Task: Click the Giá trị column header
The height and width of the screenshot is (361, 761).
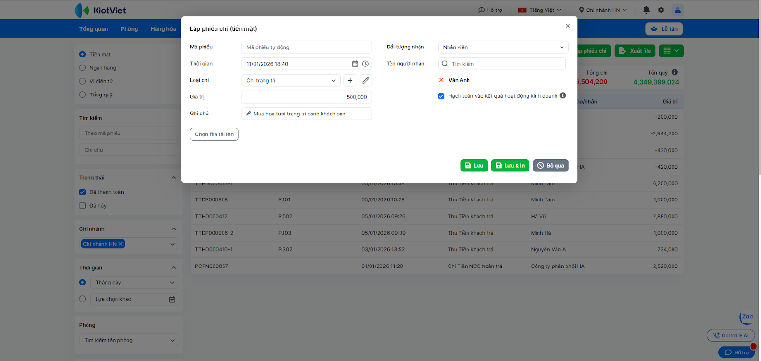Action: [670, 102]
